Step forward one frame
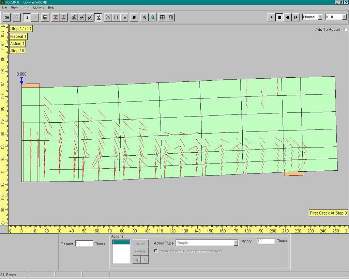 [x=296, y=17]
